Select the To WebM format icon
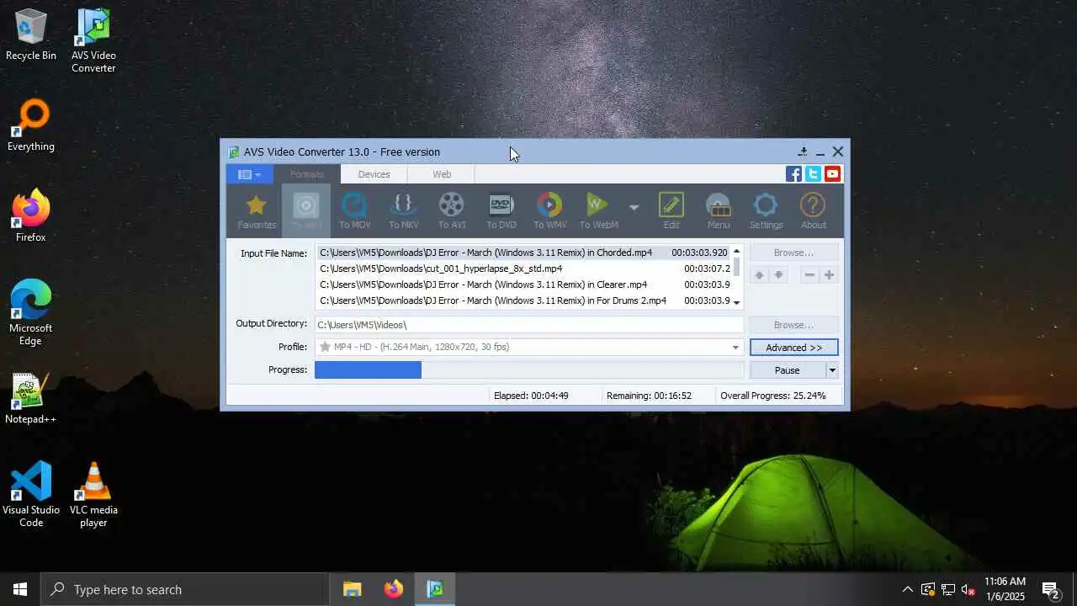This screenshot has width=1077, height=606. pos(598,210)
